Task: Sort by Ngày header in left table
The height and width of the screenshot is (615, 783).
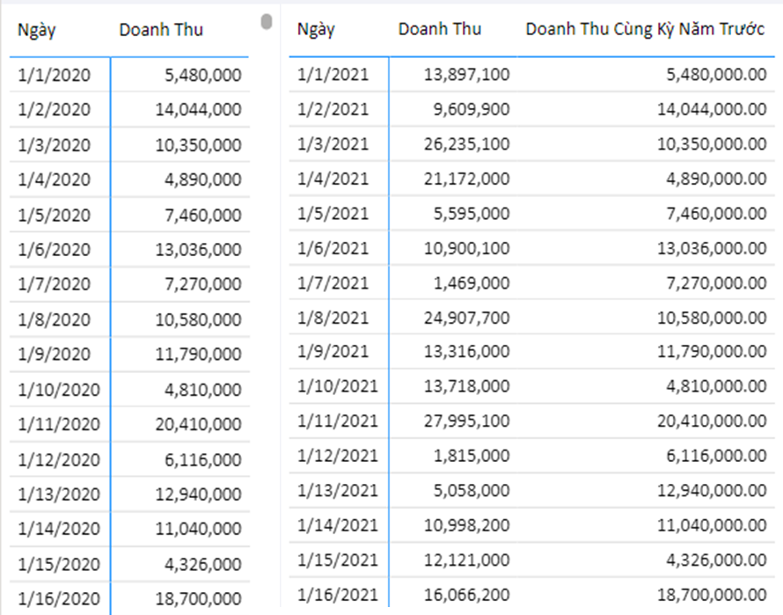Action: point(36,30)
